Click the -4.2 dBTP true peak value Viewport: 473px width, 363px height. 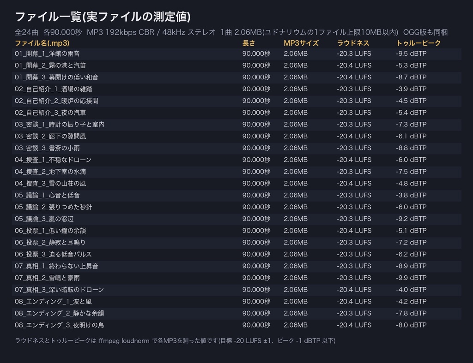[411, 301]
